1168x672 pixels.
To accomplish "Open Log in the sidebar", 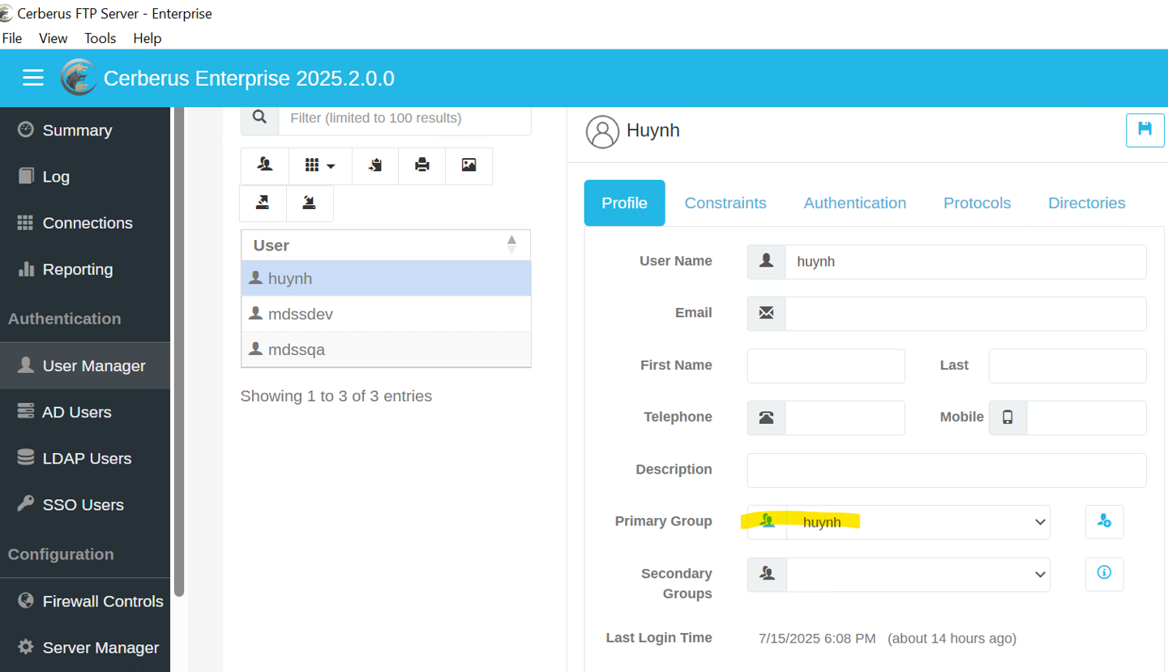I will tap(85, 177).
